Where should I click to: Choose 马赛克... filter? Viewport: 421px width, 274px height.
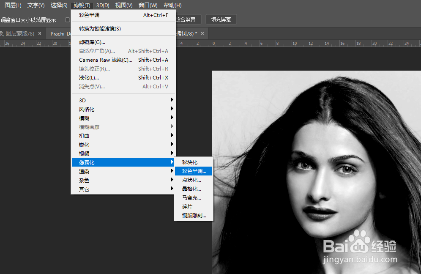(x=194, y=198)
